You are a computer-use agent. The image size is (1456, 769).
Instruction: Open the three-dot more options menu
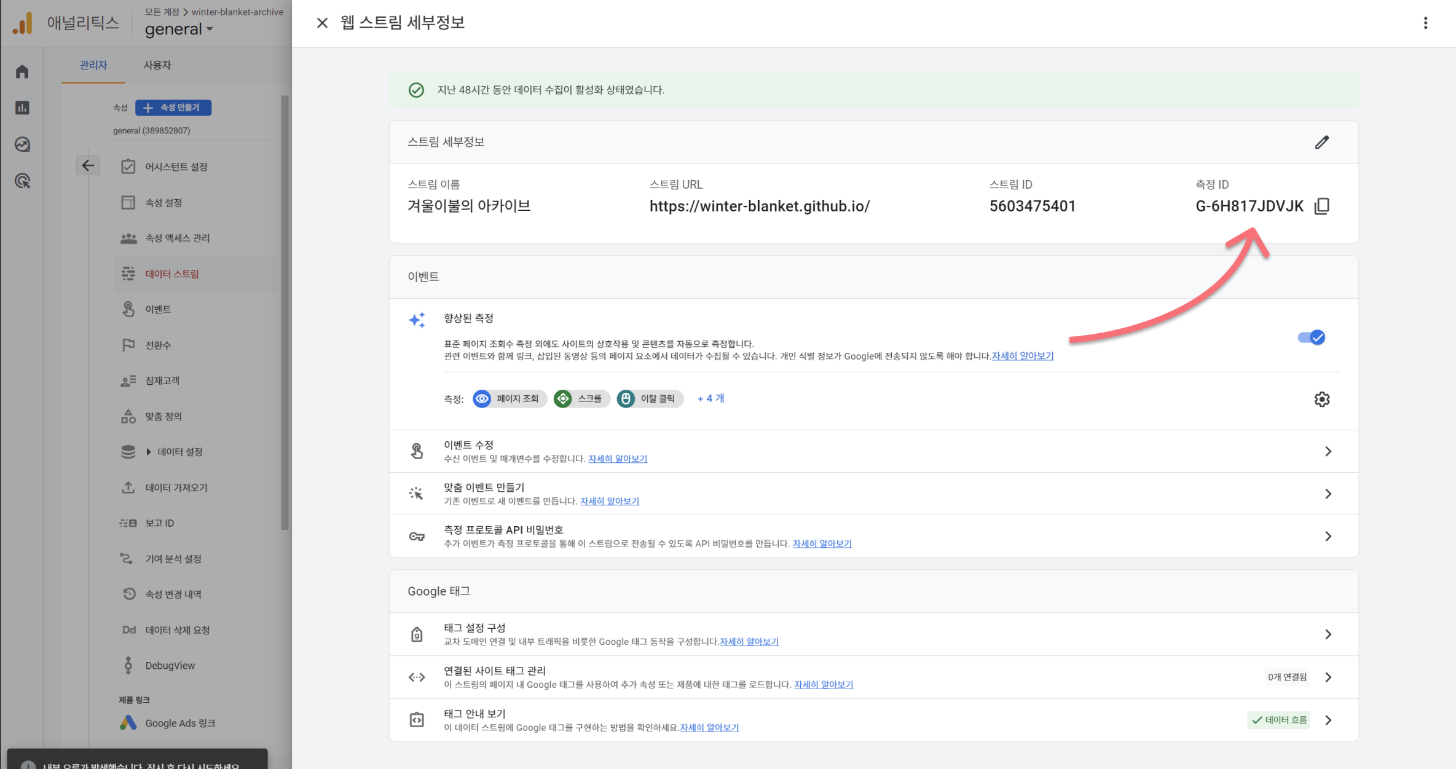pyautogui.click(x=1425, y=23)
